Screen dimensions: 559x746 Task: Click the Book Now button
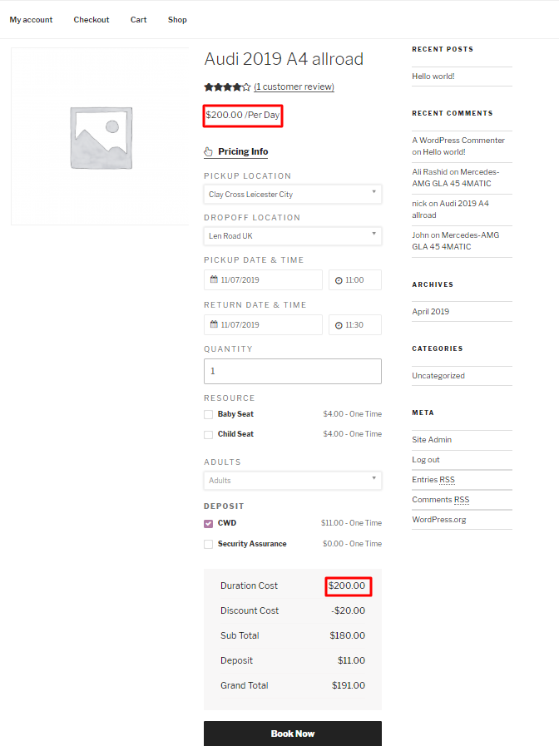click(x=293, y=734)
